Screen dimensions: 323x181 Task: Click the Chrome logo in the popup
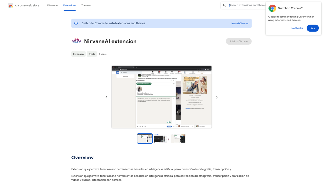[x=272, y=8]
